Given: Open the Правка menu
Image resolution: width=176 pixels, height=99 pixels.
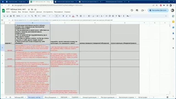Looking at the screenshot, I should coord(14,12).
